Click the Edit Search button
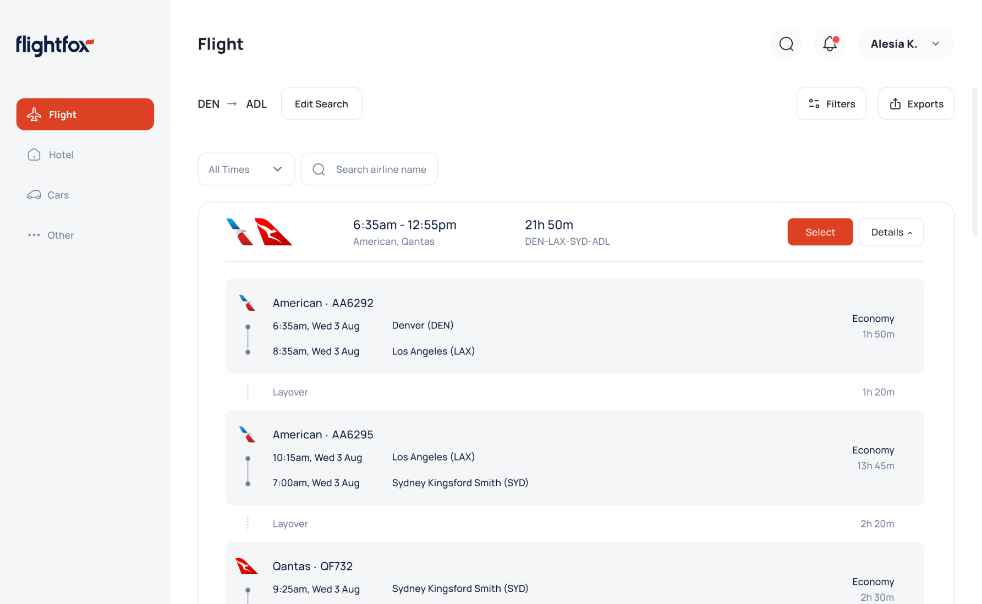The height and width of the screenshot is (604, 982). tap(321, 104)
